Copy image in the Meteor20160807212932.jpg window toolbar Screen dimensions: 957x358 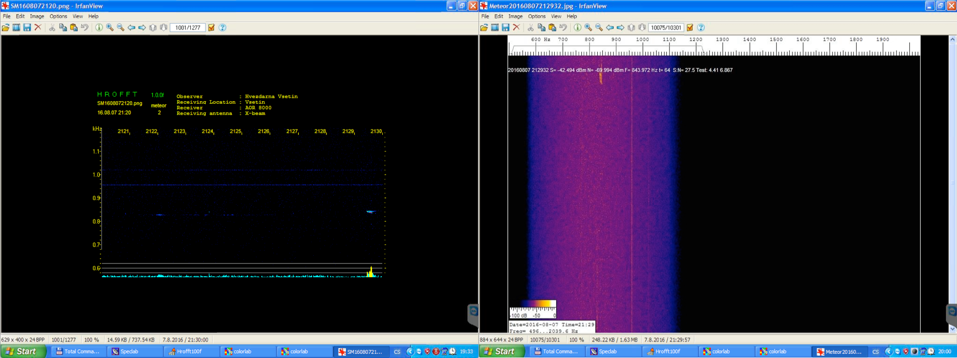coord(541,28)
